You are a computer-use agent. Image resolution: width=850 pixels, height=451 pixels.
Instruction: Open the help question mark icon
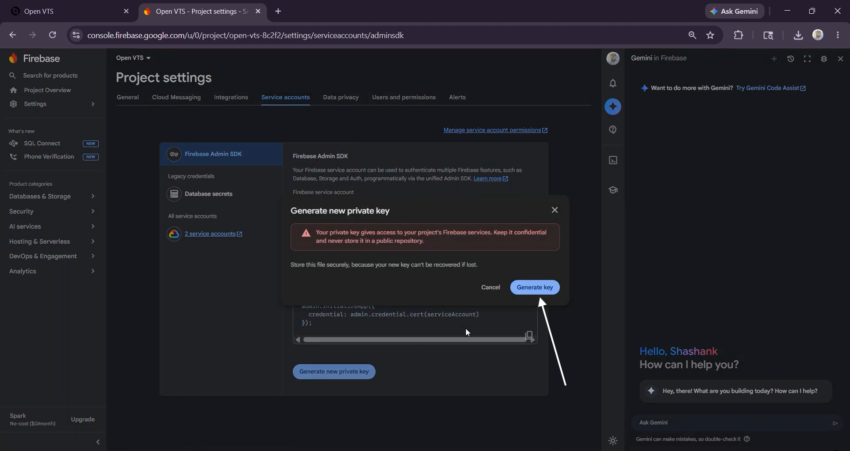613,130
